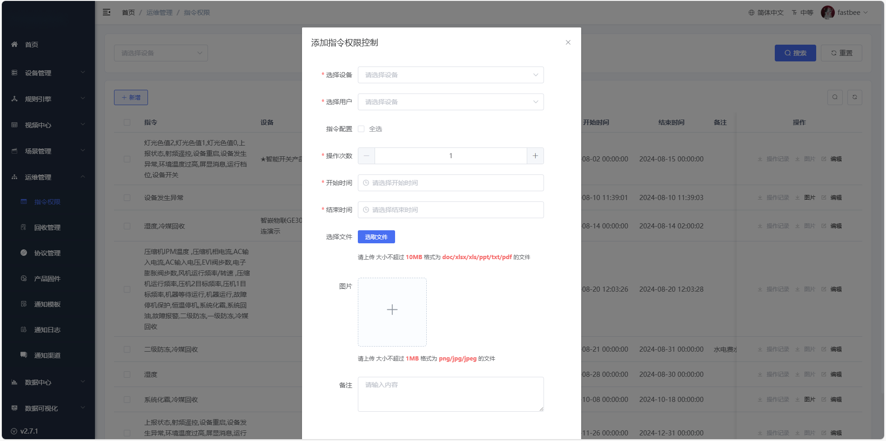Click the fastbee user avatar
886x441 pixels.
827,13
